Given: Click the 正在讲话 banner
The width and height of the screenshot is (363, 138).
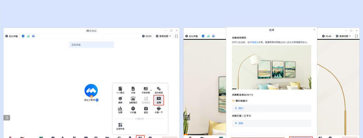Looking at the screenshot, I should 91,45.
